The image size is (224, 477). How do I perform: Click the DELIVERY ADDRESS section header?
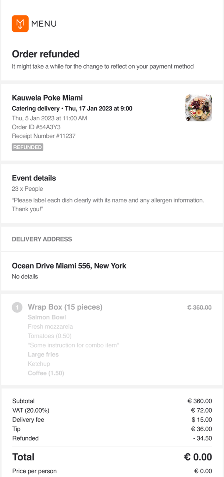coord(42,239)
